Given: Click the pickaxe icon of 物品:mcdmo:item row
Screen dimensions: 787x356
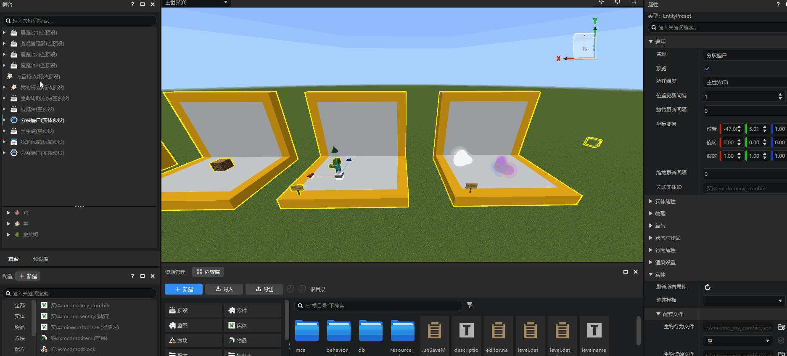Looking at the screenshot, I should 44,338.
